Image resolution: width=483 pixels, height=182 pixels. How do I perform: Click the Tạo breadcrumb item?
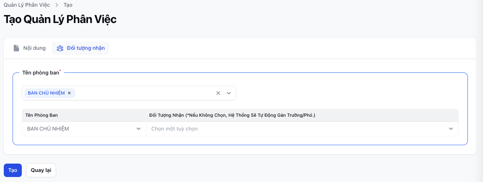68,5
